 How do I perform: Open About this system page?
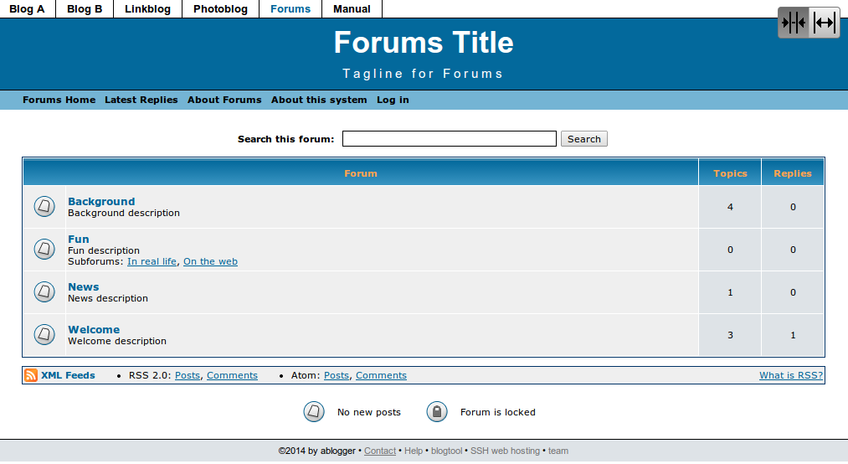tap(319, 100)
